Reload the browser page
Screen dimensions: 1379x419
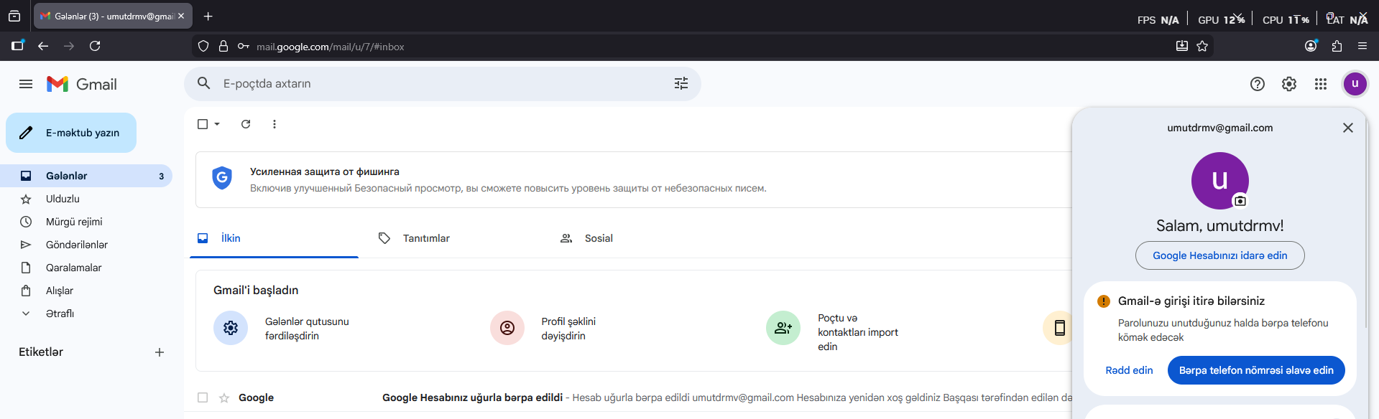click(95, 46)
